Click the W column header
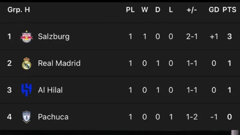Viewport: 240px width, 135px height. 145,10
